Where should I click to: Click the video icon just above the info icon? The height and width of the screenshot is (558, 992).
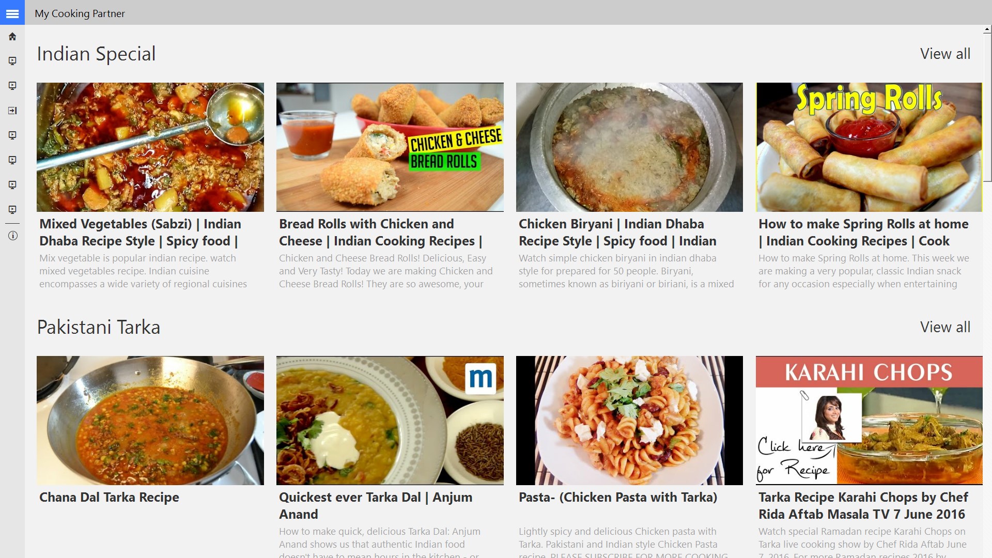pos(12,210)
